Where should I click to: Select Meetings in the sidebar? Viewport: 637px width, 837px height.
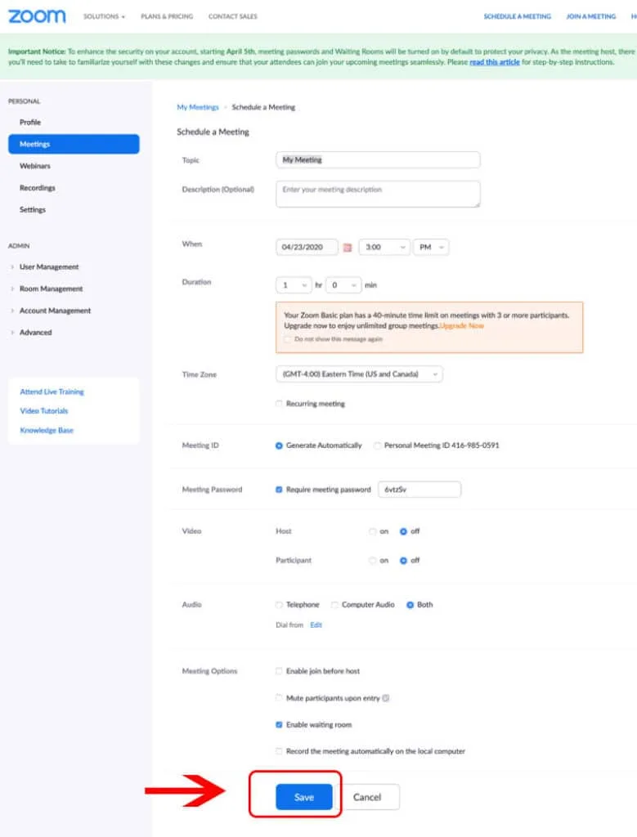click(74, 144)
